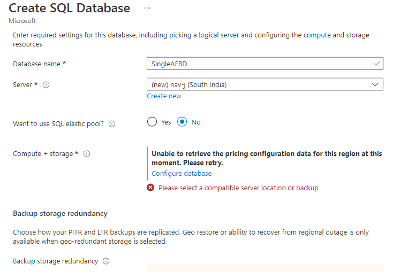The height and width of the screenshot is (272, 415).
Task: Click Create new server link
Action: click(164, 96)
